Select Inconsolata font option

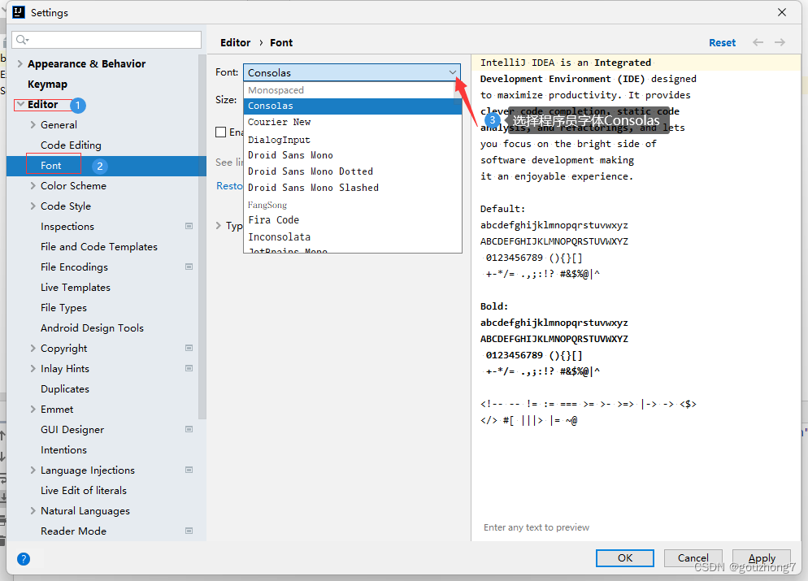[353, 237]
